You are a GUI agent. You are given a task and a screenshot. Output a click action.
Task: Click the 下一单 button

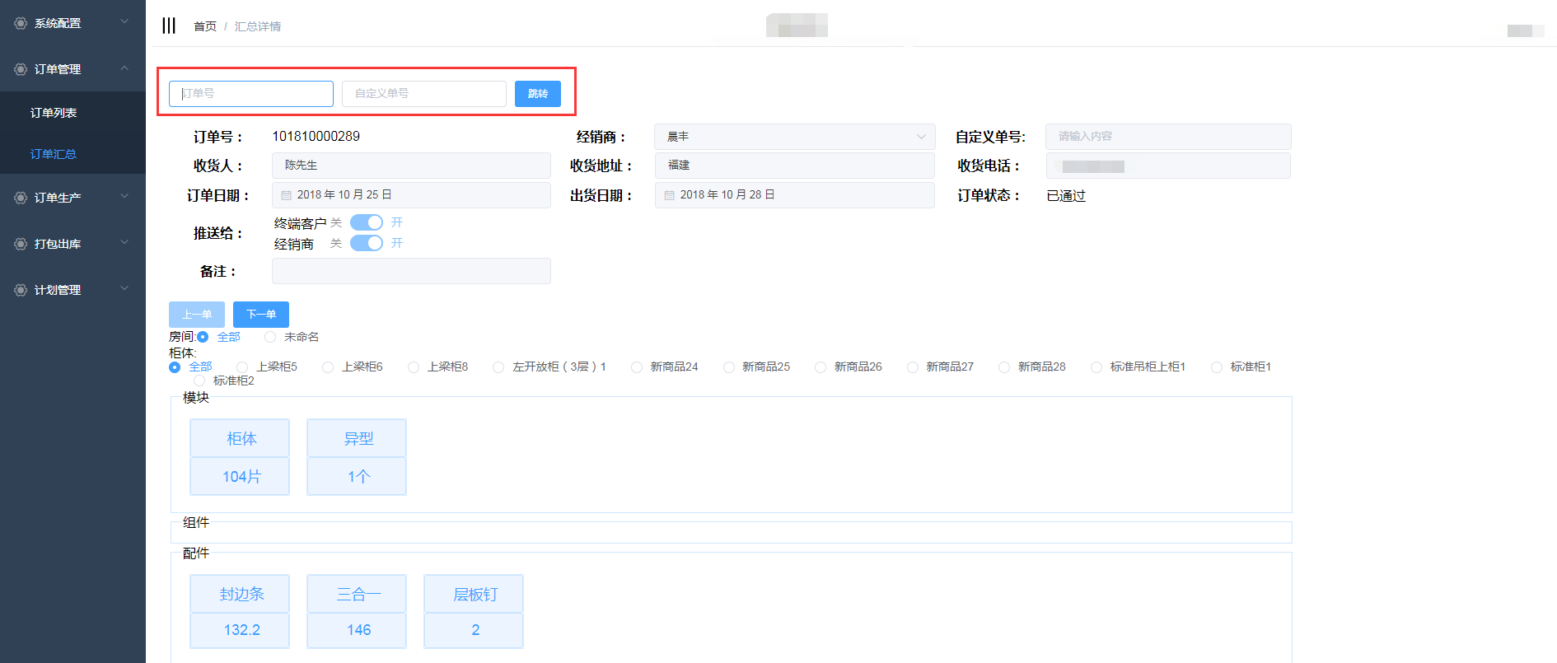point(260,315)
